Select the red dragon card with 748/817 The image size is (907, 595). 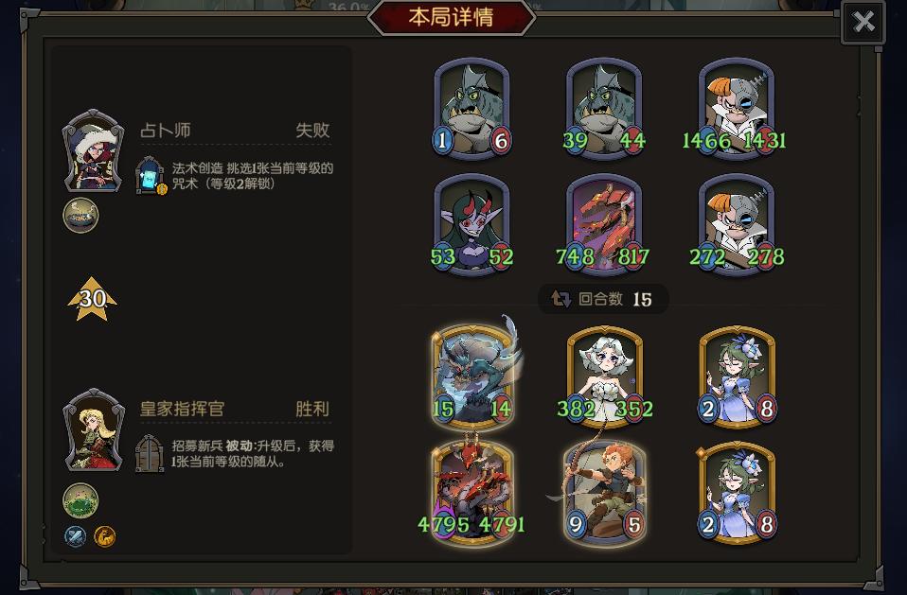click(604, 225)
